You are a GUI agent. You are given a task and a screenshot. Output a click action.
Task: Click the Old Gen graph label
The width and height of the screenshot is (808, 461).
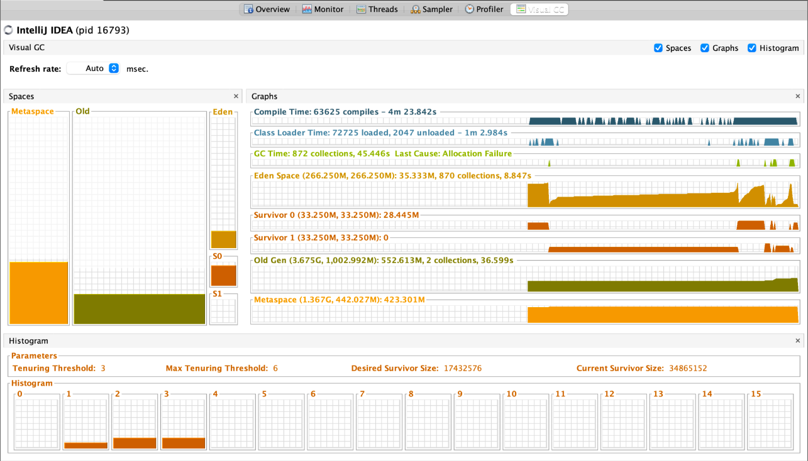tap(384, 260)
